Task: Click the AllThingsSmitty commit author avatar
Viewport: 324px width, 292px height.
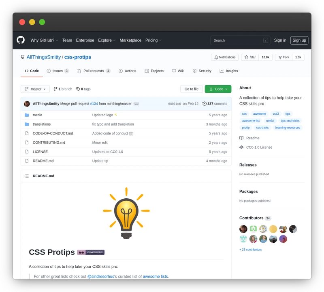Action: tap(27, 104)
